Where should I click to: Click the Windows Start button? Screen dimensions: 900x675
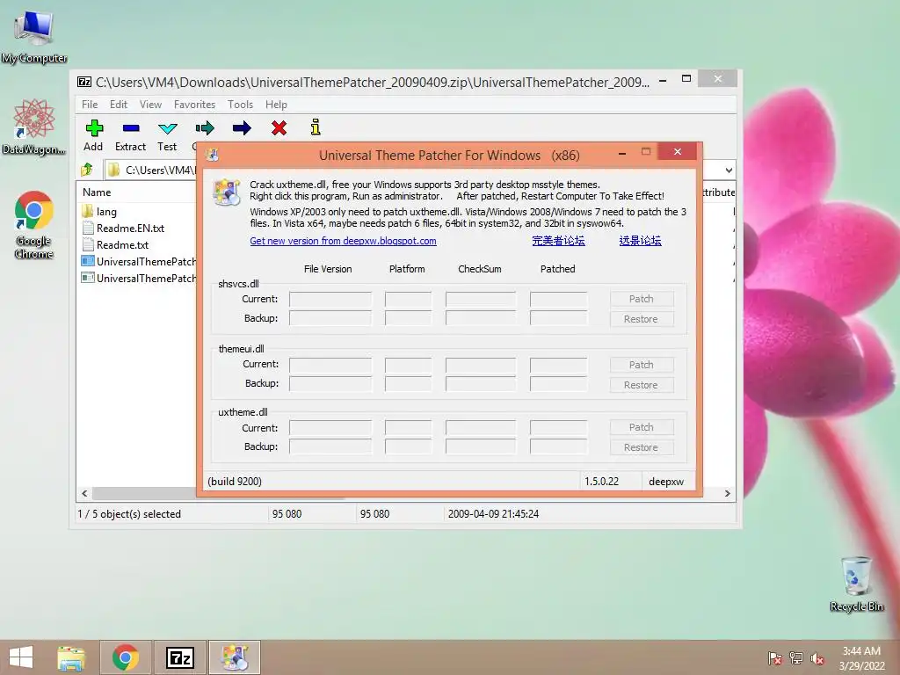(x=21, y=657)
